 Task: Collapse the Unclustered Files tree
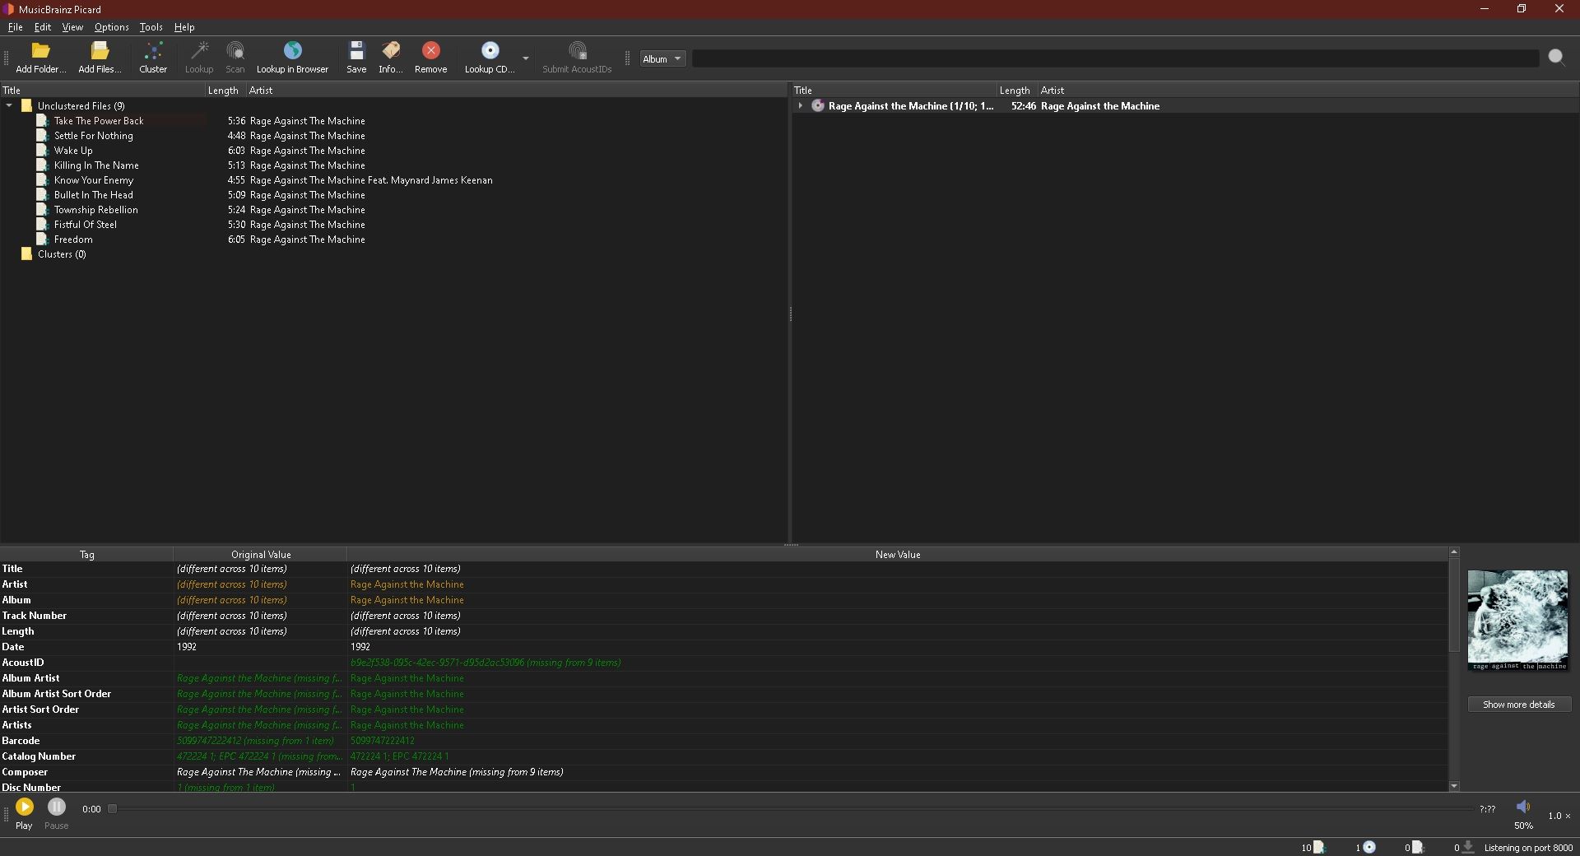pos(9,105)
